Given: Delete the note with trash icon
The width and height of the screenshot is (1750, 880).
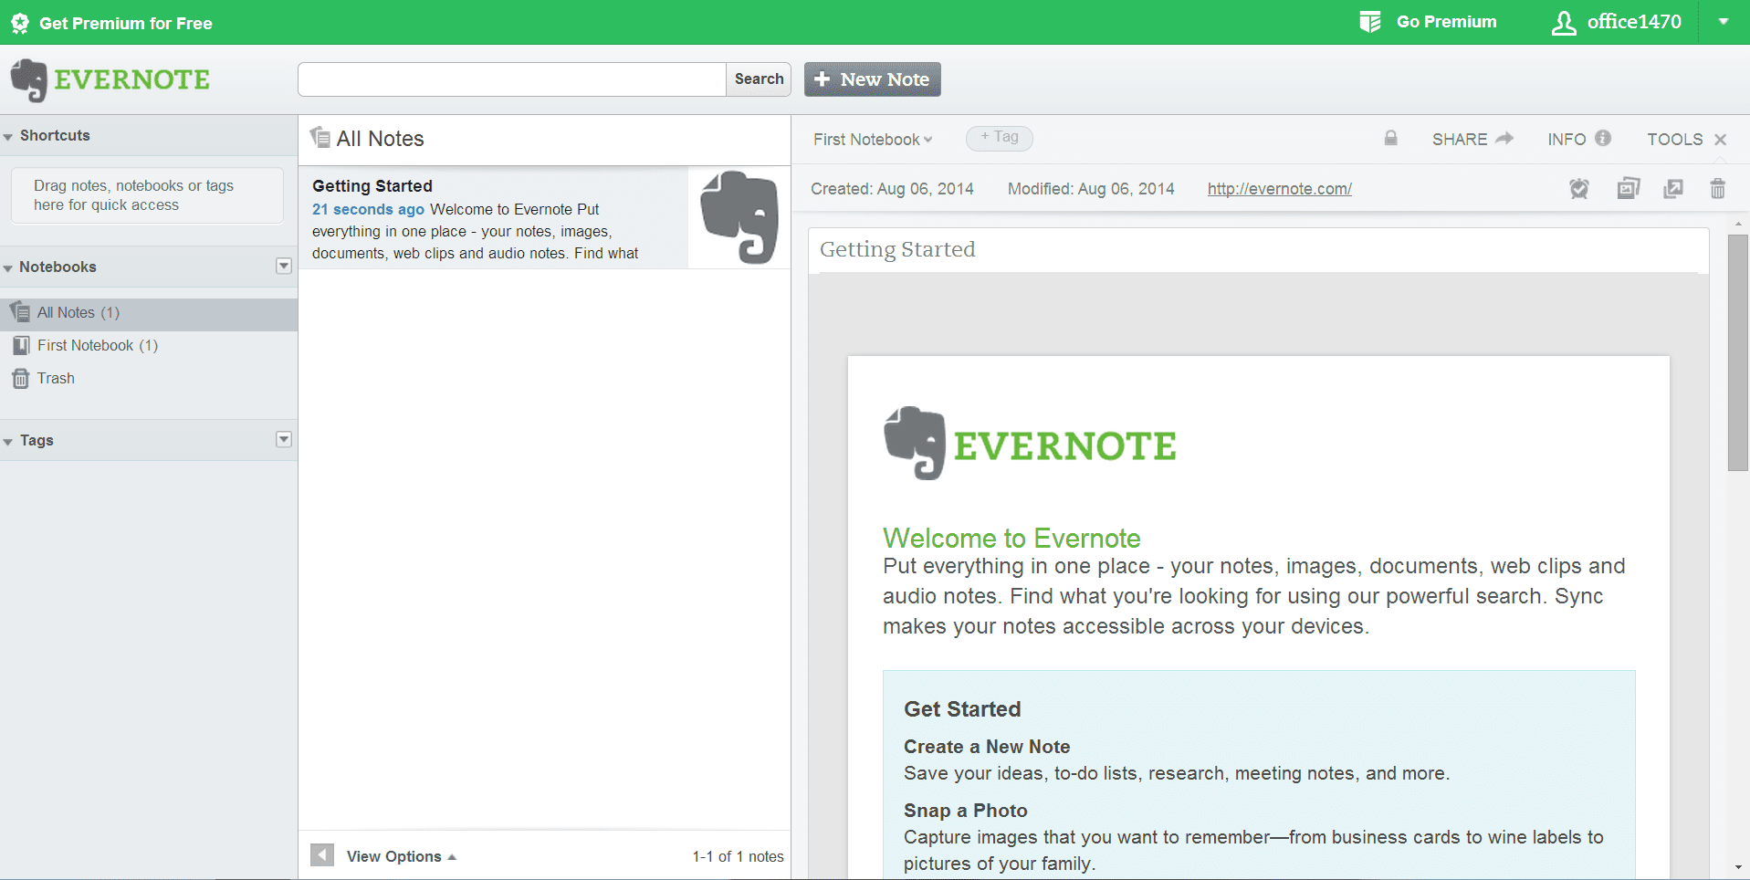Looking at the screenshot, I should (x=1718, y=189).
